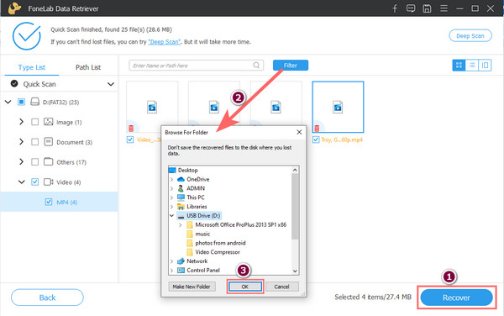The height and width of the screenshot is (316, 504).
Task: Click the save scan result icon
Action: (427, 8)
